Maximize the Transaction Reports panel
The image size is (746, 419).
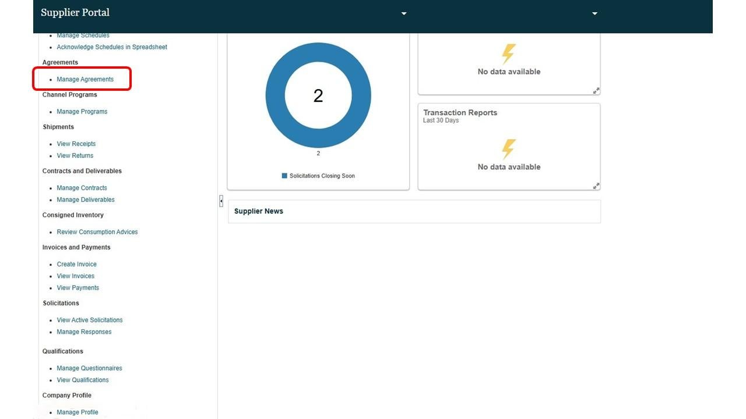(x=596, y=186)
